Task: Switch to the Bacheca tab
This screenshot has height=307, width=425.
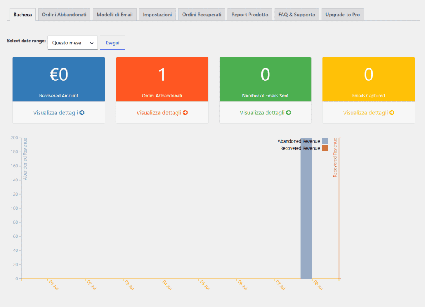Action: click(22, 15)
